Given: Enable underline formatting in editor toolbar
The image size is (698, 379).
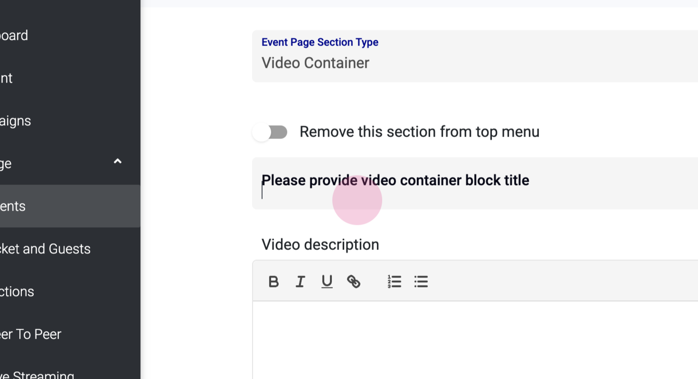Looking at the screenshot, I should click(327, 282).
